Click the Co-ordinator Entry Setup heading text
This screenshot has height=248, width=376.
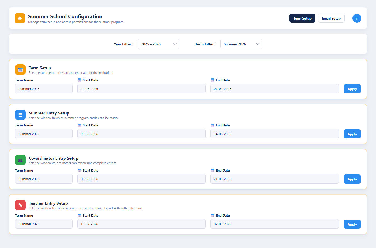pos(54,158)
